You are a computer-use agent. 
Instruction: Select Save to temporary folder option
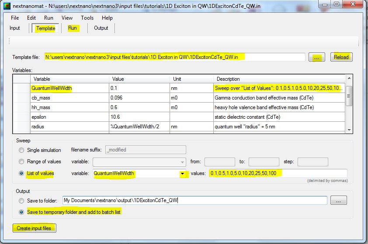coord(21,212)
